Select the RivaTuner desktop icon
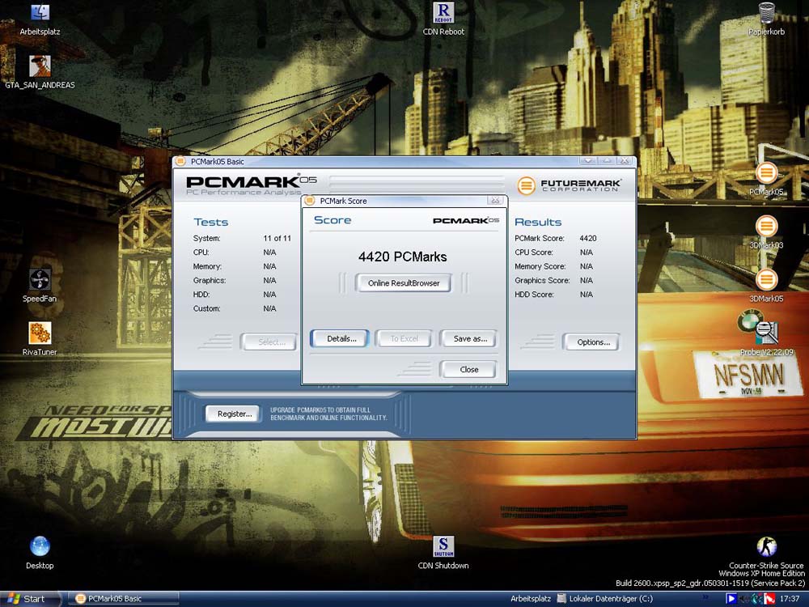 (40, 338)
